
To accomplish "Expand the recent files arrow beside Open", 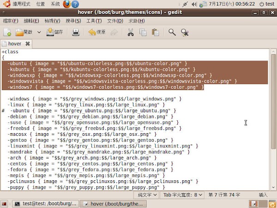I will tap(39, 32).
